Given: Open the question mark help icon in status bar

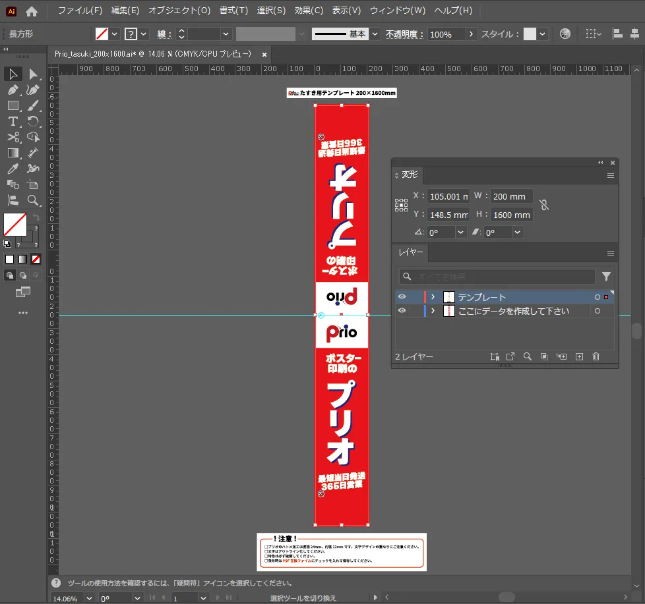Looking at the screenshot, I should pos(56,583).
